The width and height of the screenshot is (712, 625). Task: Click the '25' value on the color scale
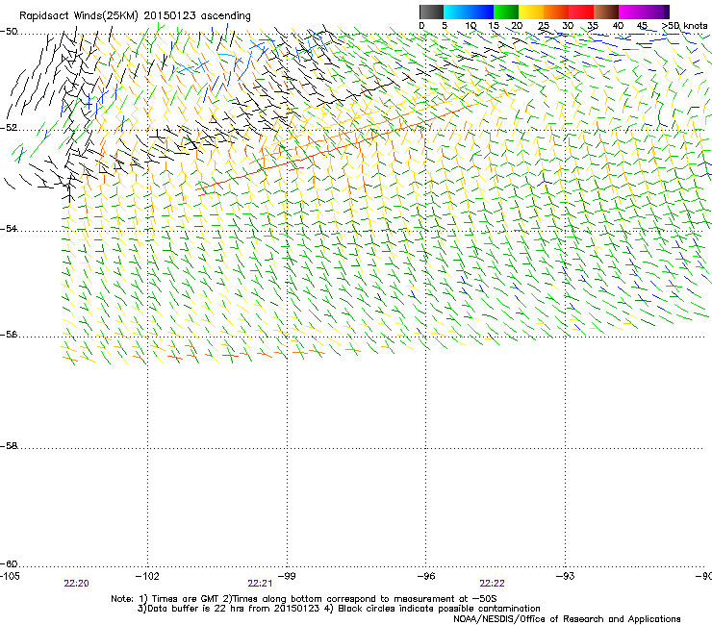click(544, 25)
